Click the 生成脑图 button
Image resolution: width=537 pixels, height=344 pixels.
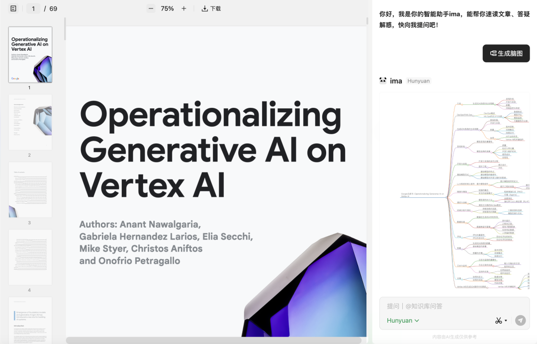point(506,53)
